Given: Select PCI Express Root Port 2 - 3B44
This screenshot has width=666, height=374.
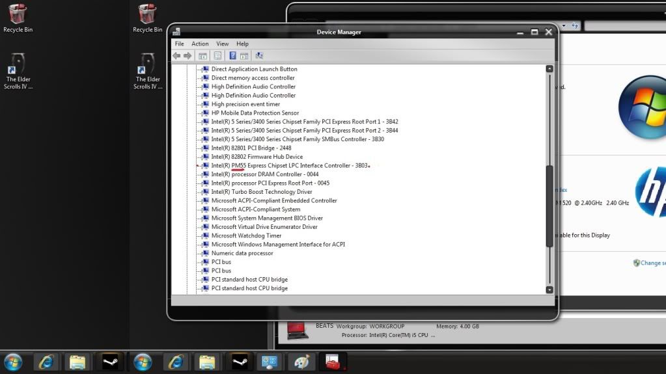Looking at the screenshot, I should coord(305,130).
